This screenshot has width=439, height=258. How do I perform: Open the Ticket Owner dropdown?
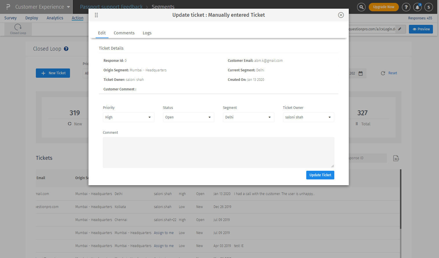308,117
